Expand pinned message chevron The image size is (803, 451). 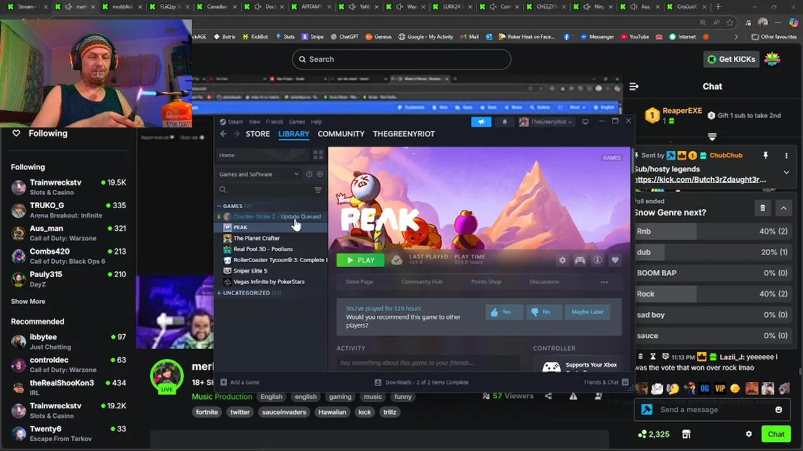pyautogui.click(x=786, y=172)
